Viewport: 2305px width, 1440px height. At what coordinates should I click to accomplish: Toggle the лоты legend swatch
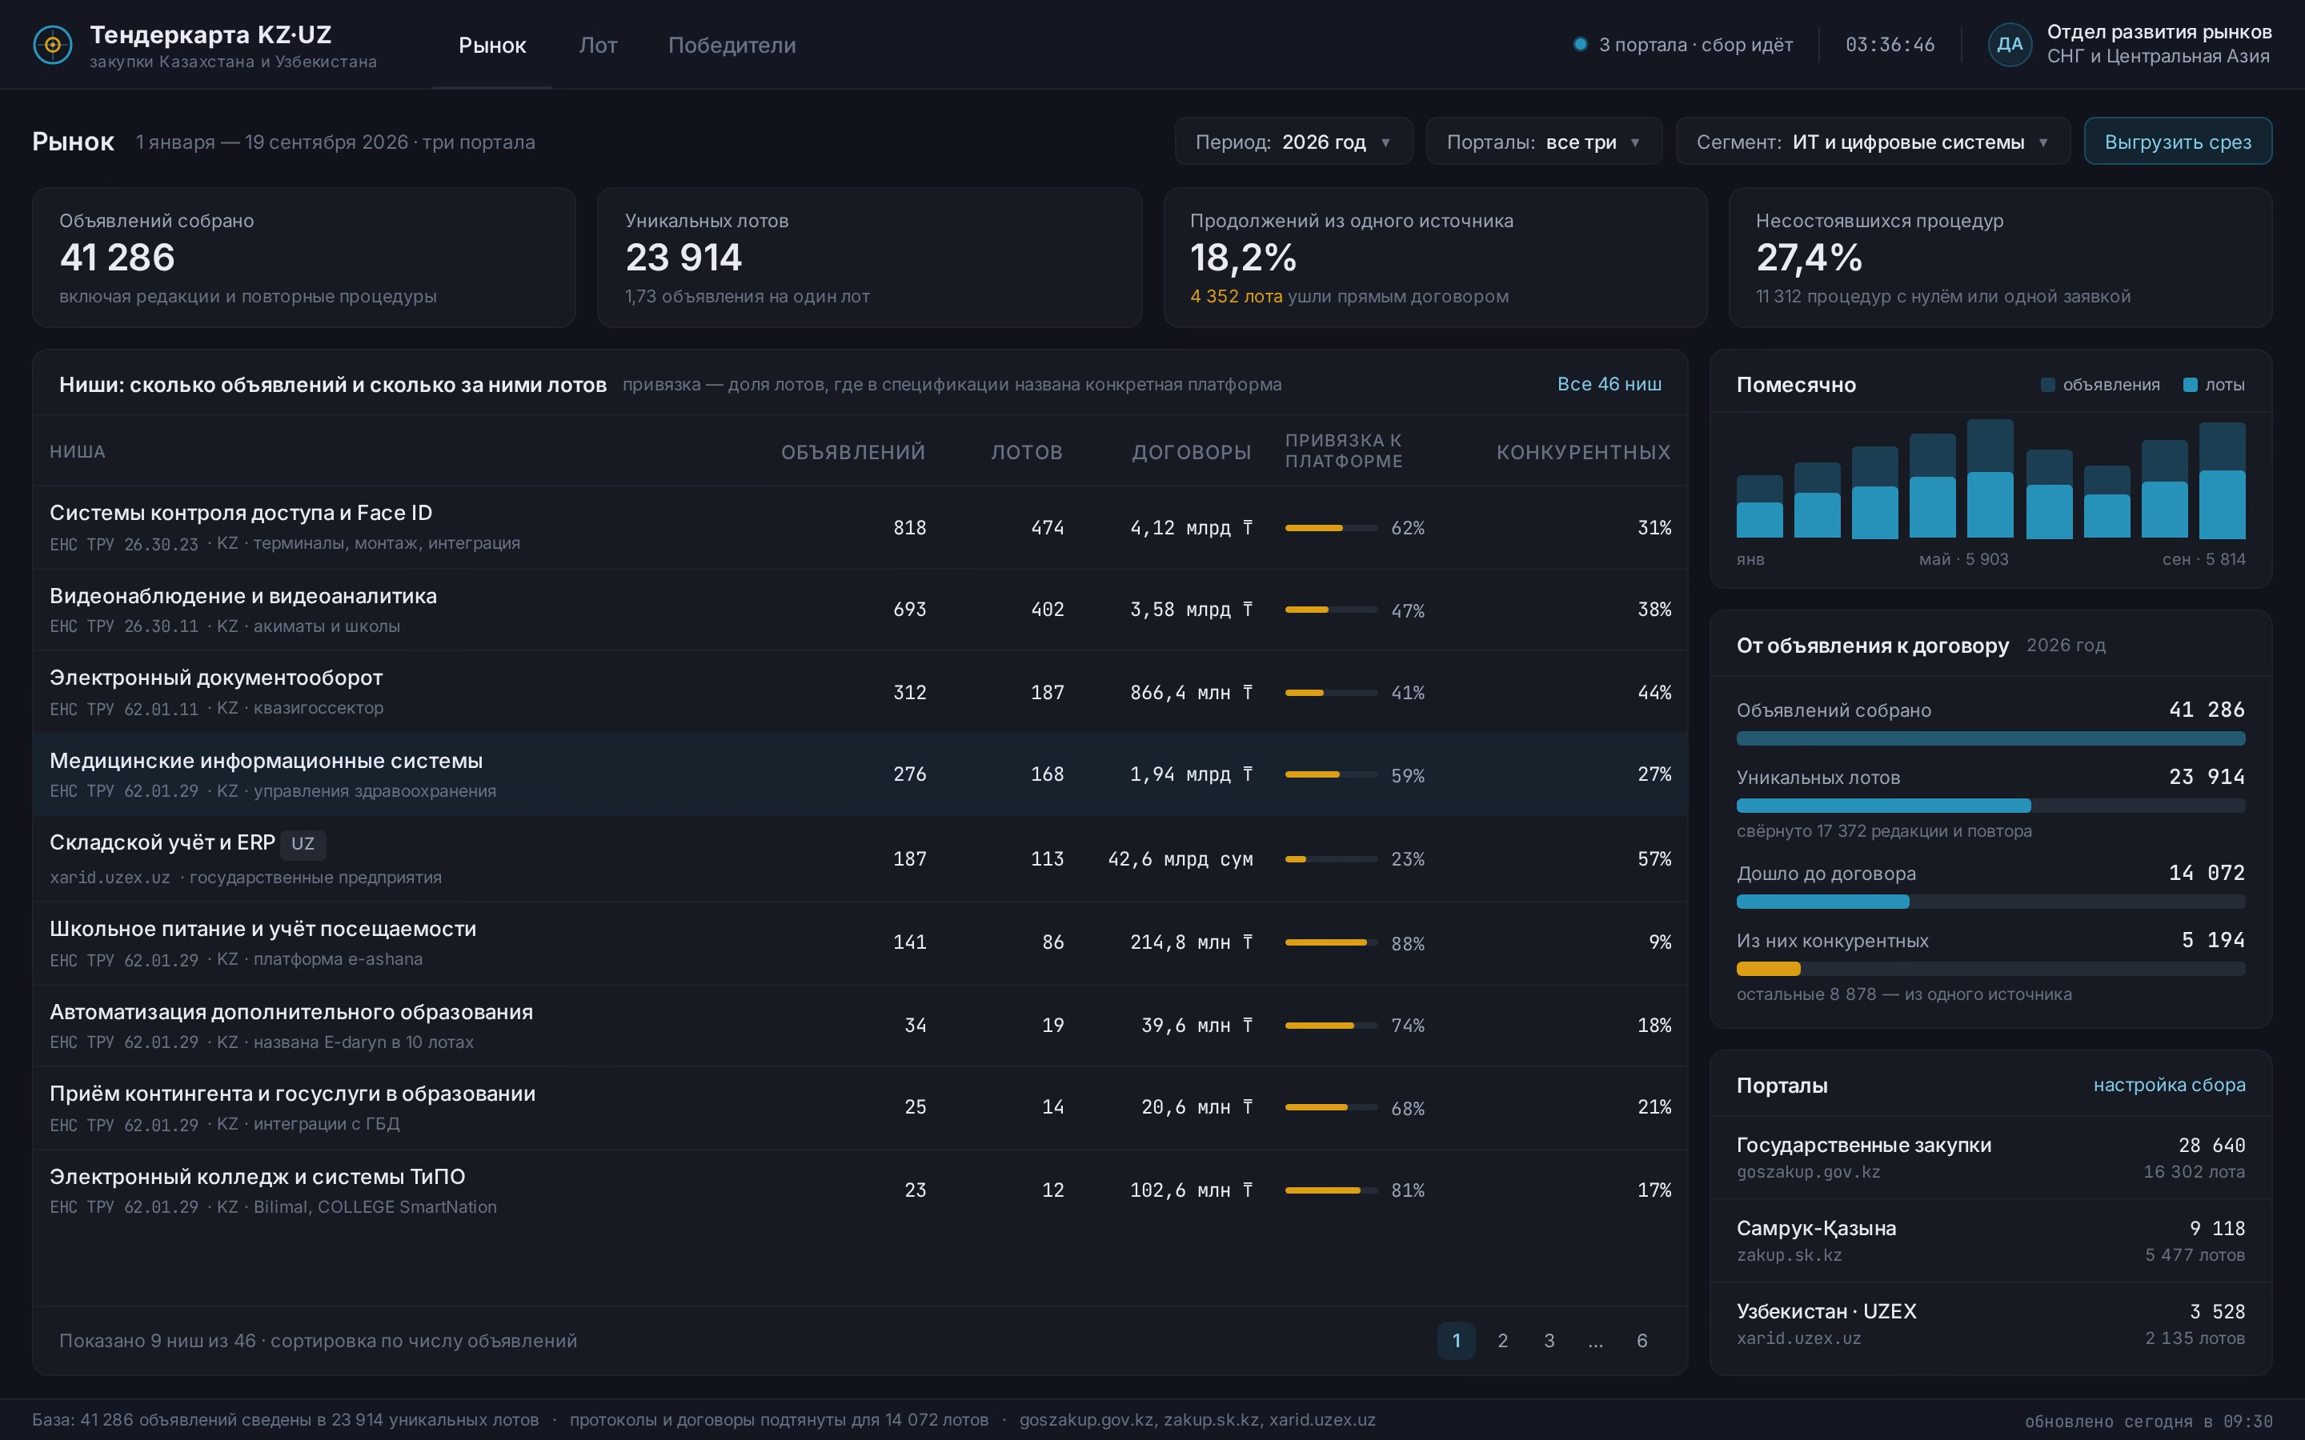(2190, 385)
